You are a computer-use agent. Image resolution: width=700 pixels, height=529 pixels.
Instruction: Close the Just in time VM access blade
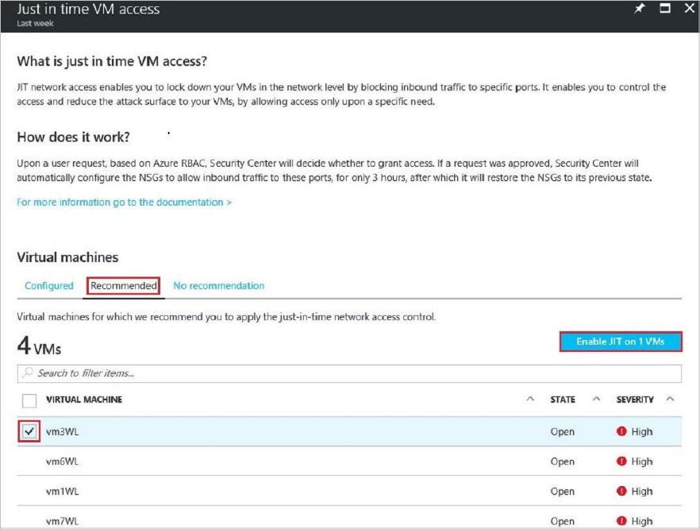point(687,9)
